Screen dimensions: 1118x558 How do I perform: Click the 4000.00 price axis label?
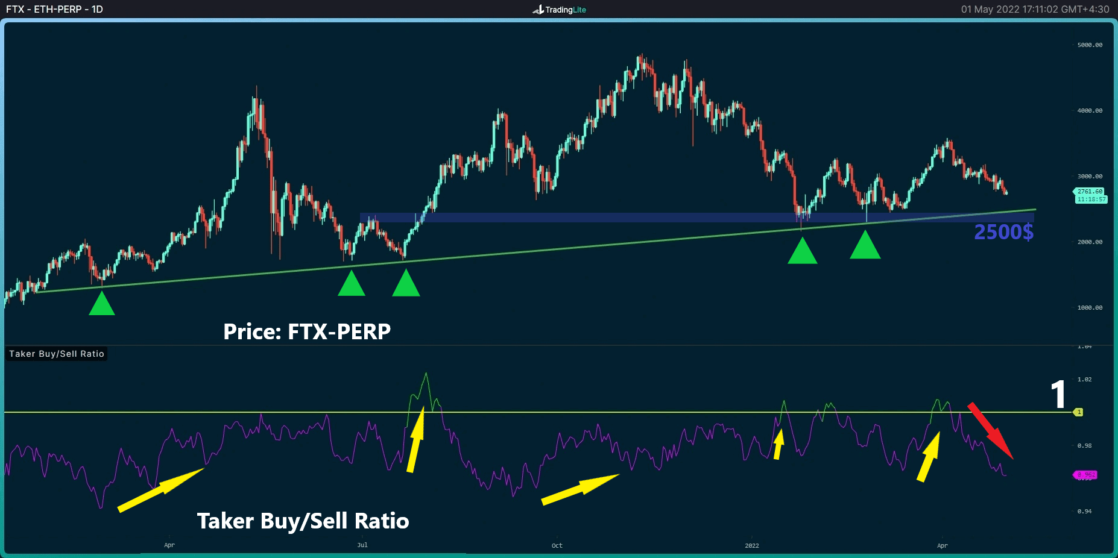click(x=1090, y=111)
